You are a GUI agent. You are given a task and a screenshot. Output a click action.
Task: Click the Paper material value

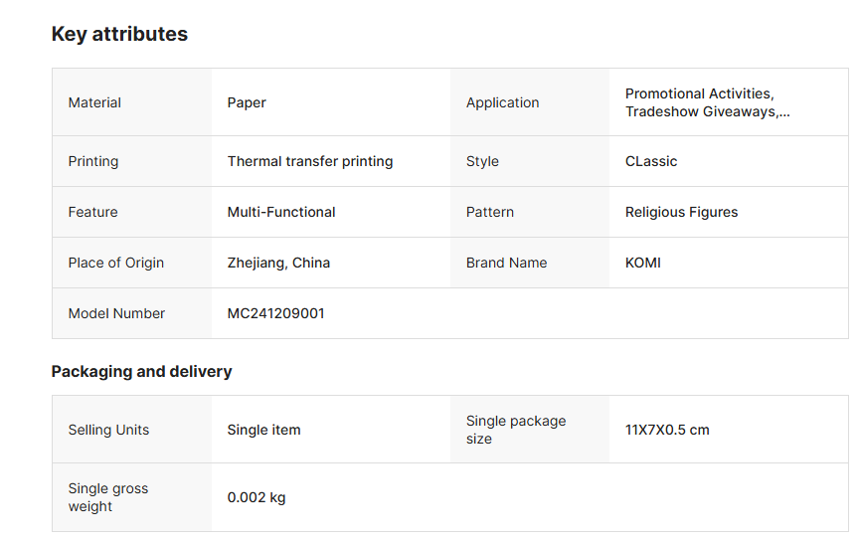click(247, 102)
